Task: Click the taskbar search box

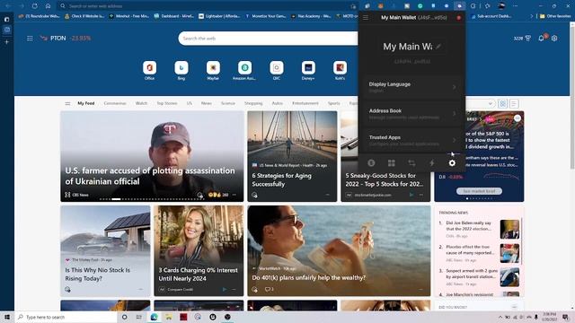Action: [66, 317]
